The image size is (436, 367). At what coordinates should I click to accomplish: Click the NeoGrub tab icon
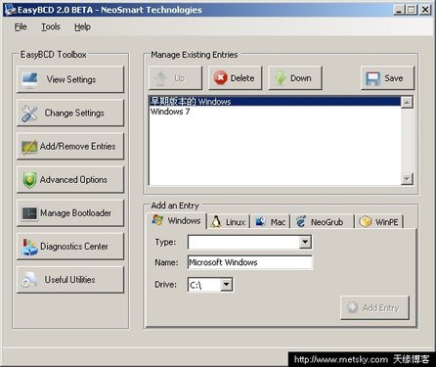(301, 222)
